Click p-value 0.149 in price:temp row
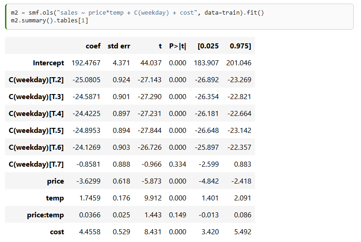 coord(177,215)
